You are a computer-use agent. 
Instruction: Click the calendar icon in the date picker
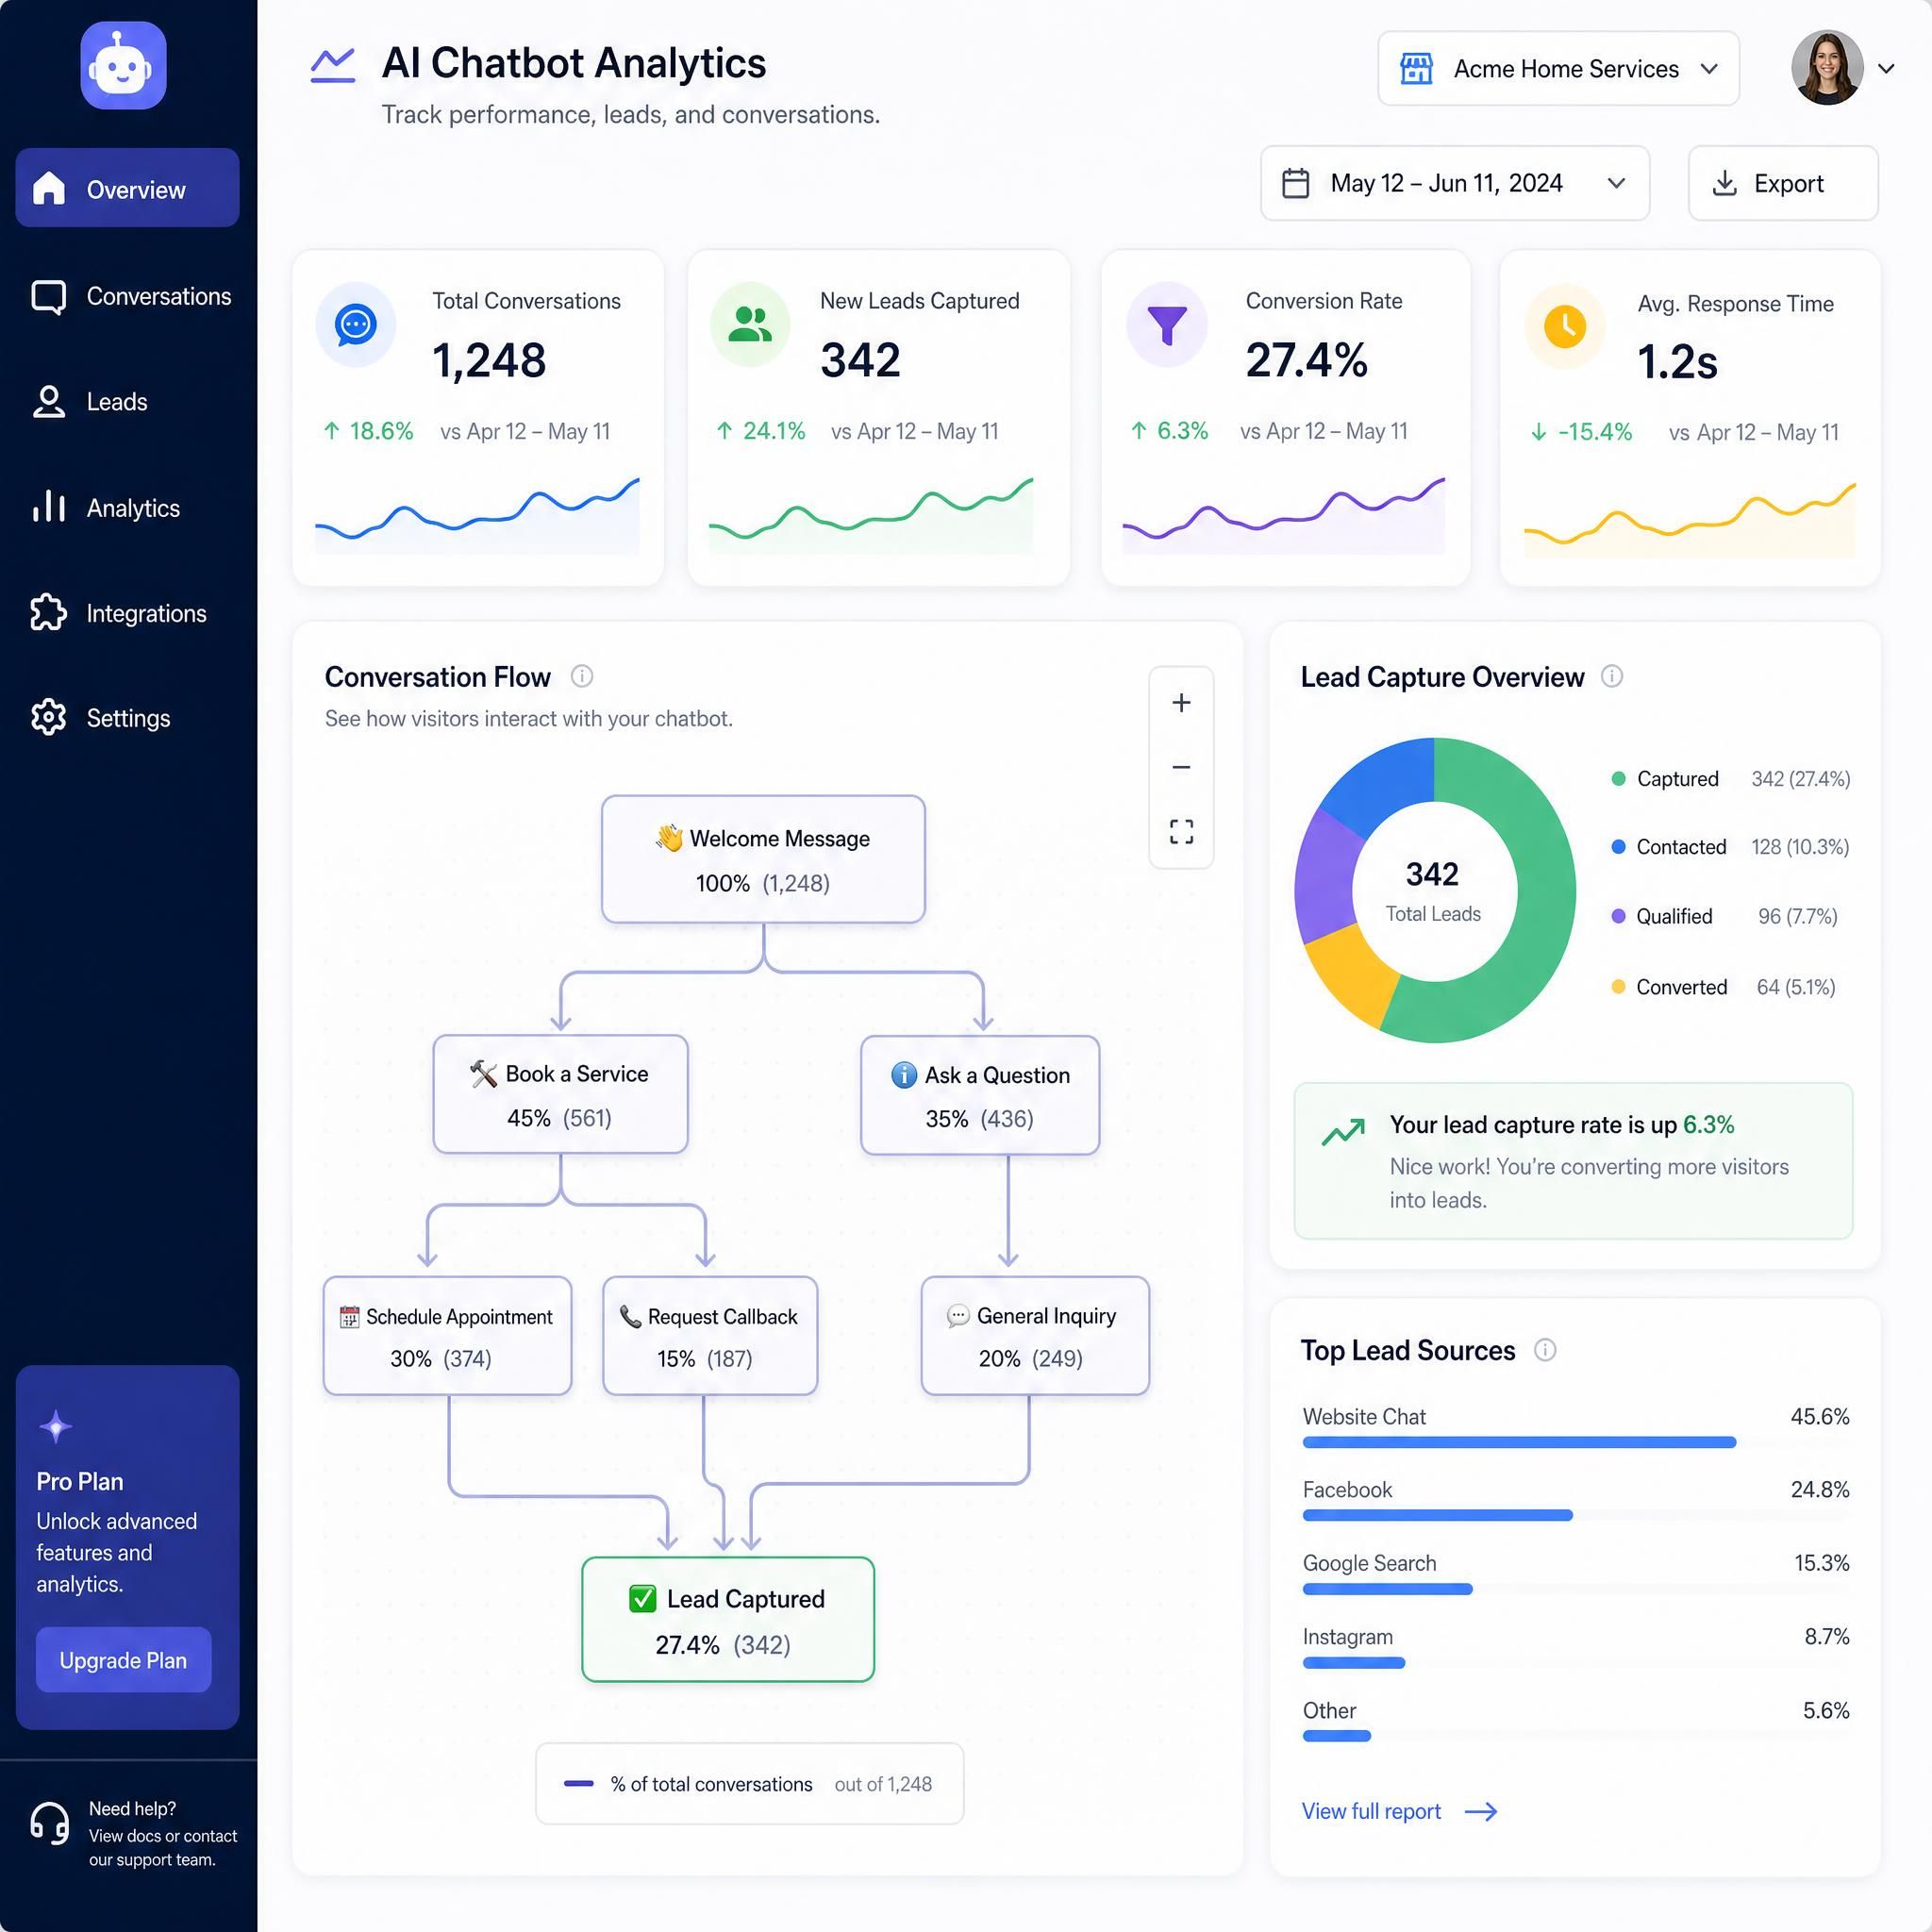[x=1296, y=183]
